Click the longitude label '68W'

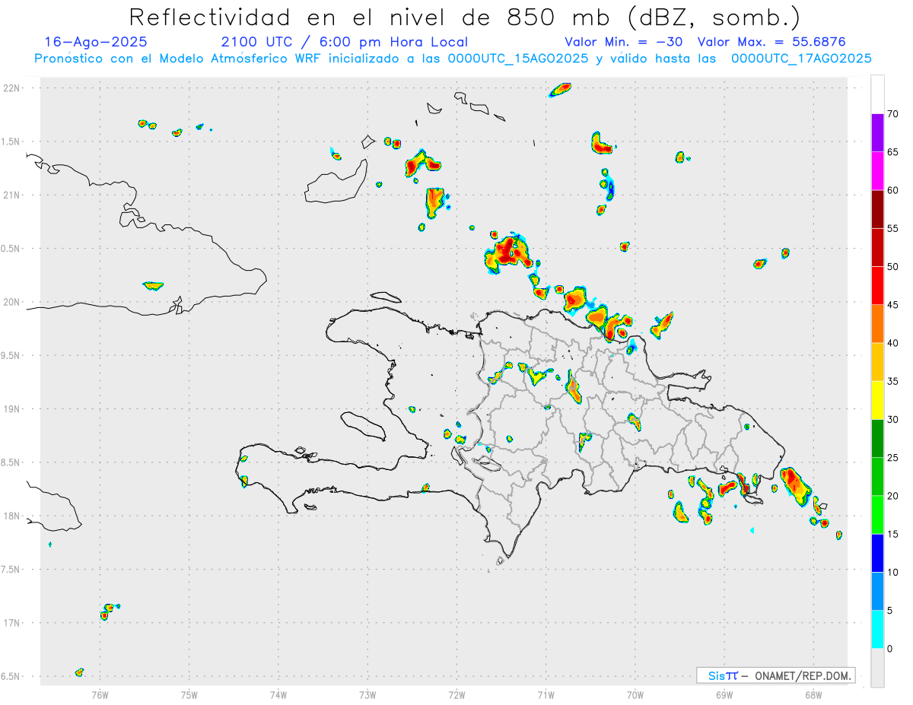click(813, 694)
